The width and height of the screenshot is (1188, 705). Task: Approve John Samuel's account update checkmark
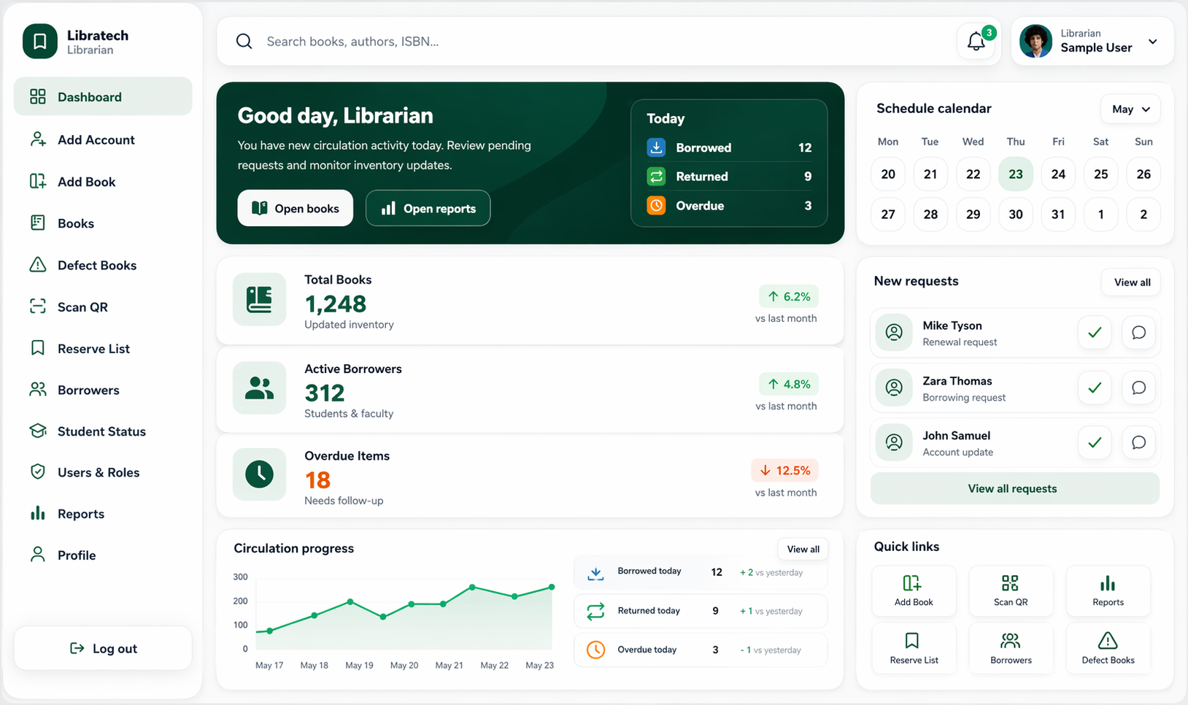(x=1095, y=442)
